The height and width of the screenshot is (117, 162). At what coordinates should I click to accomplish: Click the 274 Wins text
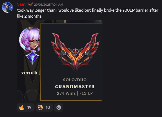(x=66, y=93)
